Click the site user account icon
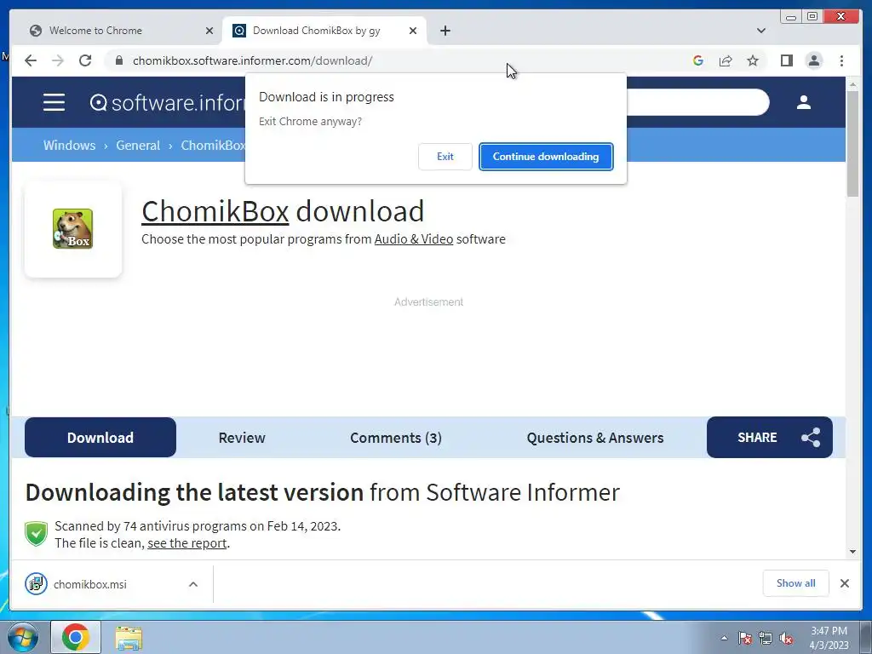The height and width of the screenshot is (654, 872). coord(804,102)
